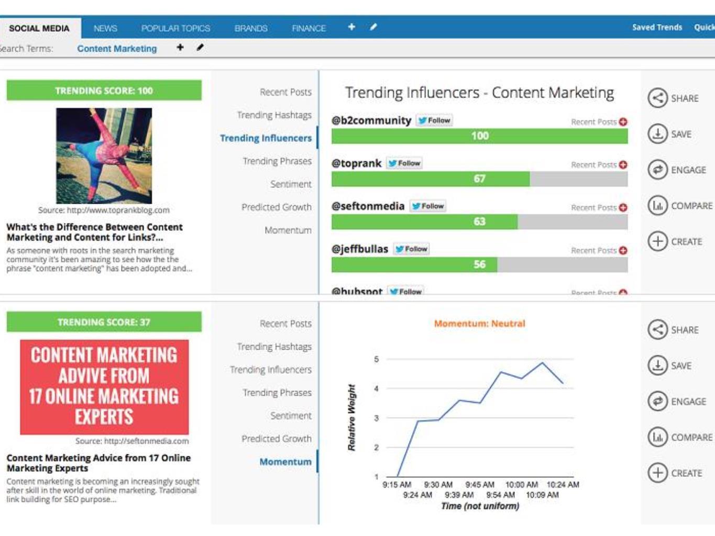
Task: Switch to the News tab
Action: tap(105, 28)
